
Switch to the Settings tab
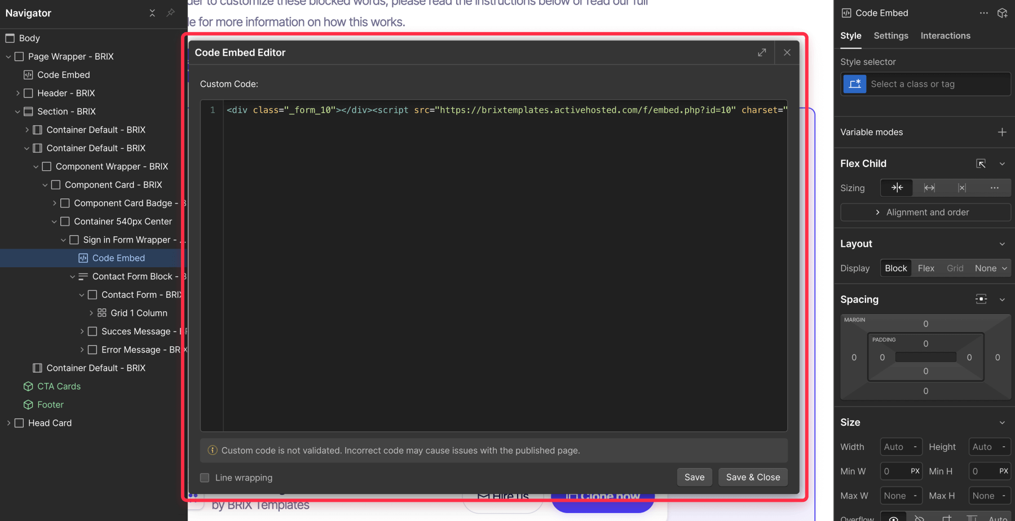(891, 36)
